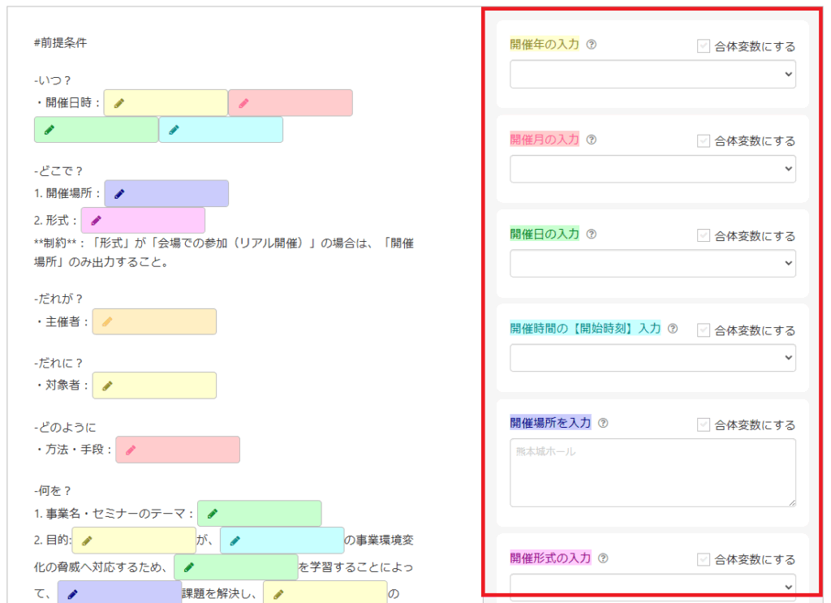Image resolution: width=831 pixels, height=603 pixels.
Task: Open the 開催月の入力 dropdown
Action: click(652, 169)
